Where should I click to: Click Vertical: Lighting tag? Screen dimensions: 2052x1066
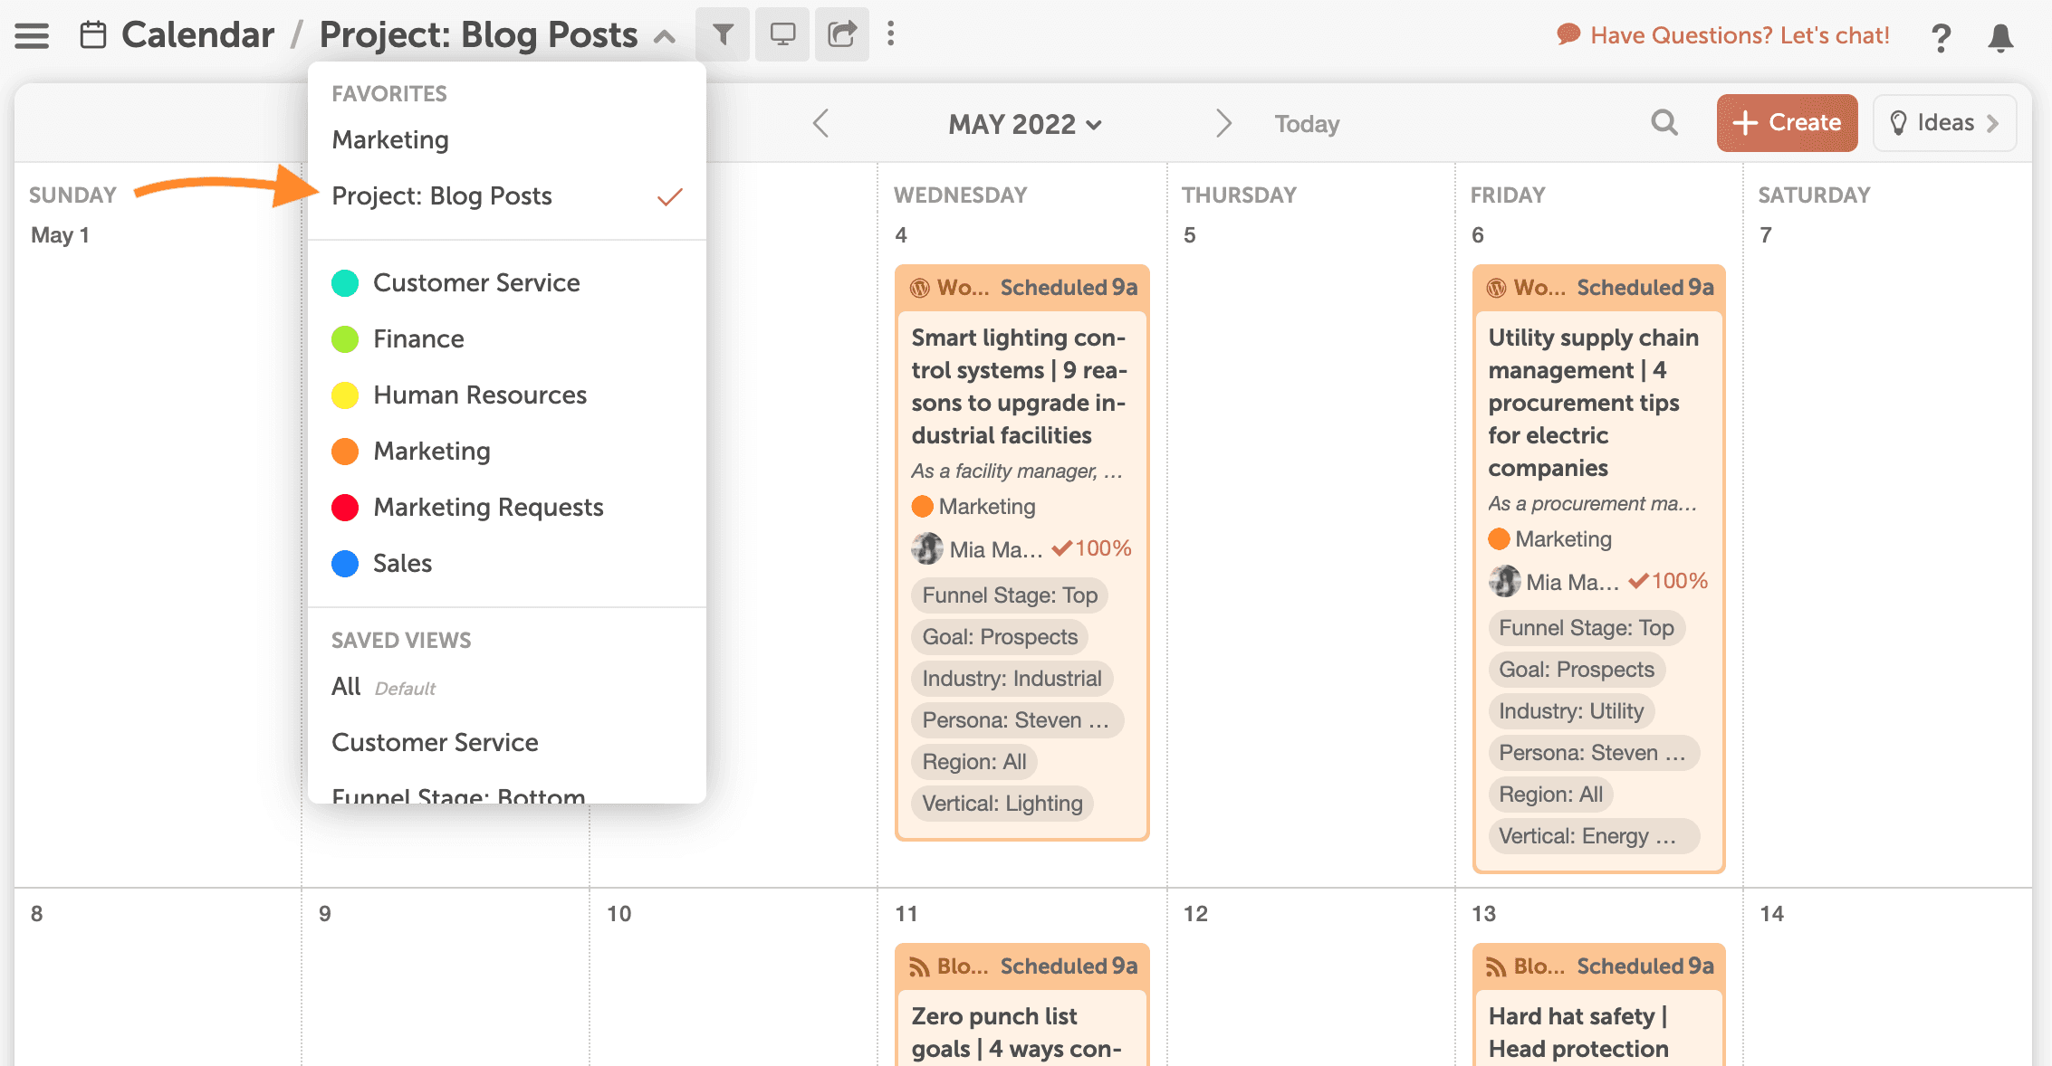[x=1002, y=804]
